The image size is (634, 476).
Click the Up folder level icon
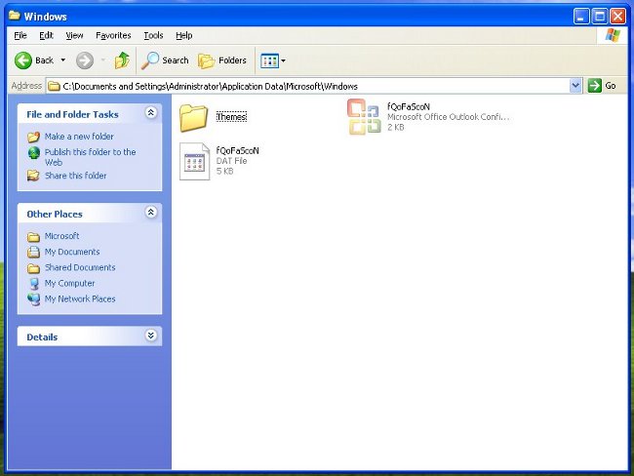coord(122,60)
